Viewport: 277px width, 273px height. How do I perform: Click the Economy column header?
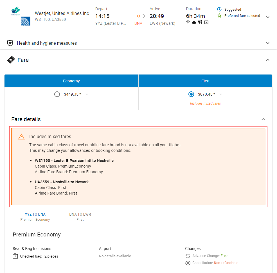tap(71, 81)
